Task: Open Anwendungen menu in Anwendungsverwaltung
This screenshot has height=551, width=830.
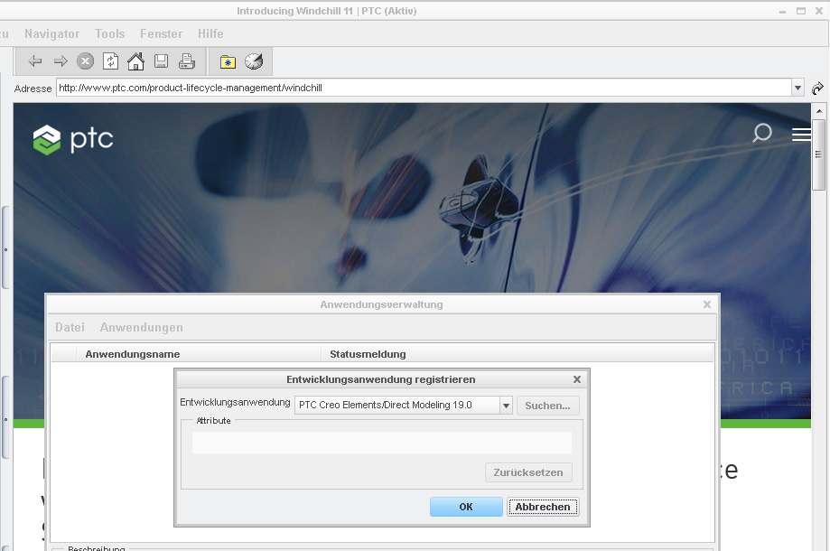Action: point(141,328)
